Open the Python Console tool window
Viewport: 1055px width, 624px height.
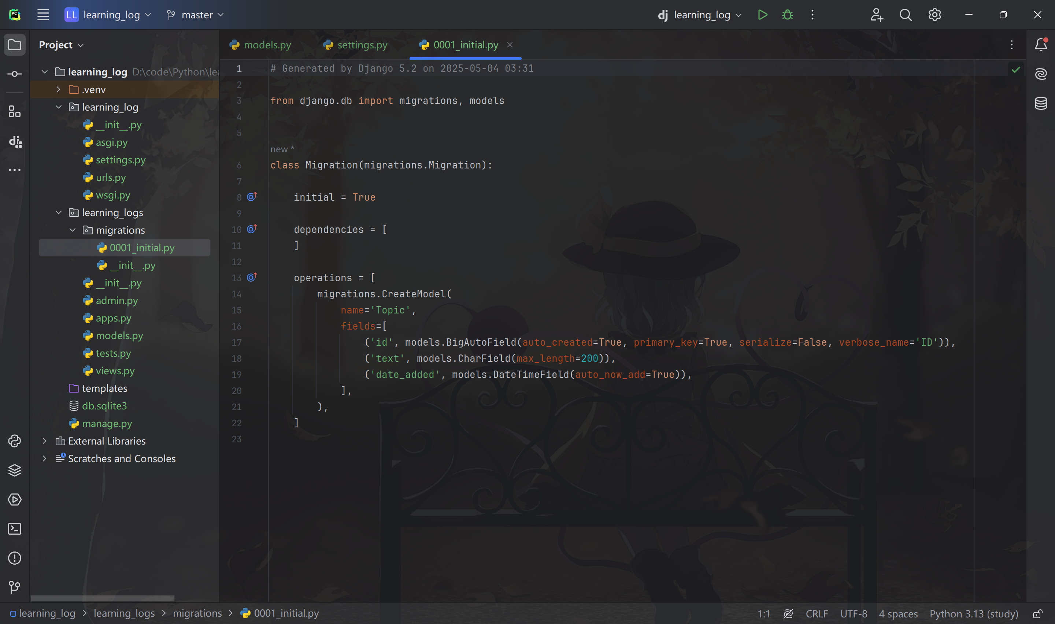[x=15, y=441]
